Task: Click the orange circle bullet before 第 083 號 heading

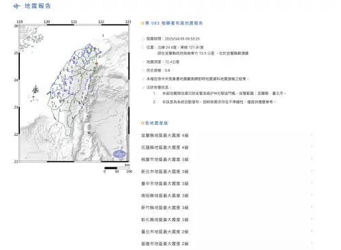Action: (143, 23)
